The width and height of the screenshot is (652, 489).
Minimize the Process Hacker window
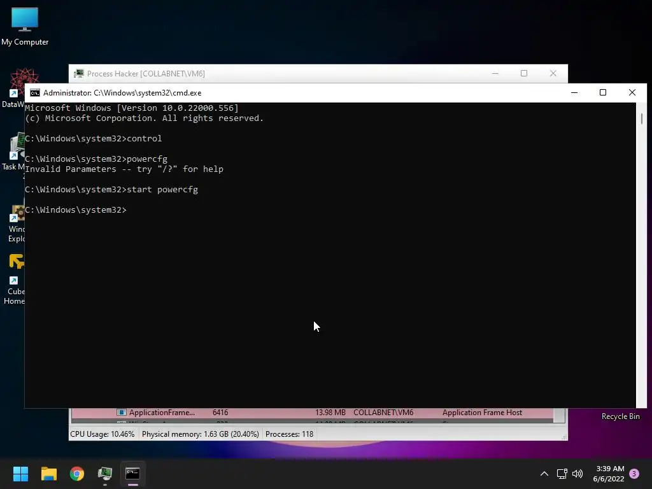[x=495, y=74]
